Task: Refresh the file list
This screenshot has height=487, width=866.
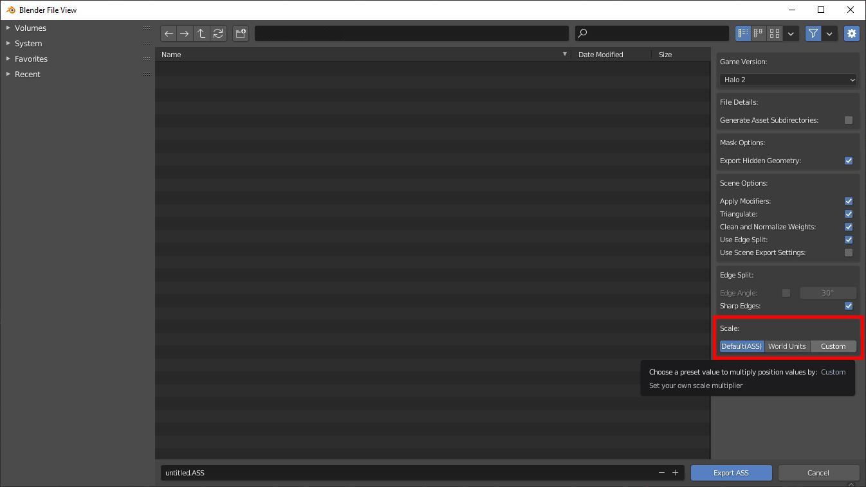Action: click(x=218, y=33)
